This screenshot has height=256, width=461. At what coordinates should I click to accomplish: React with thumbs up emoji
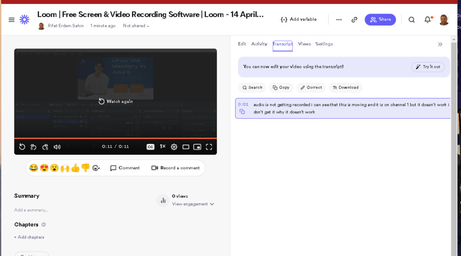(x=75, y=168)
